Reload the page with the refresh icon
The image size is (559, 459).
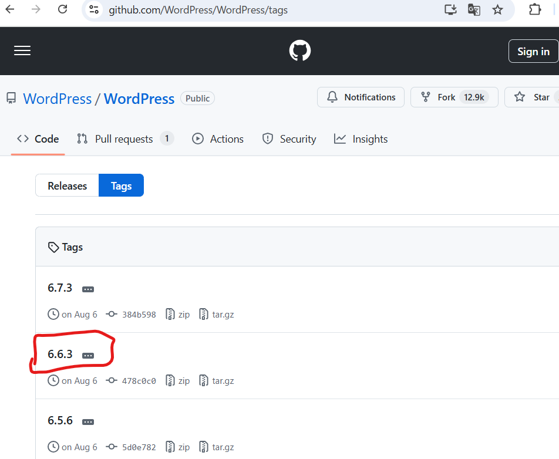tap(63, 9)
